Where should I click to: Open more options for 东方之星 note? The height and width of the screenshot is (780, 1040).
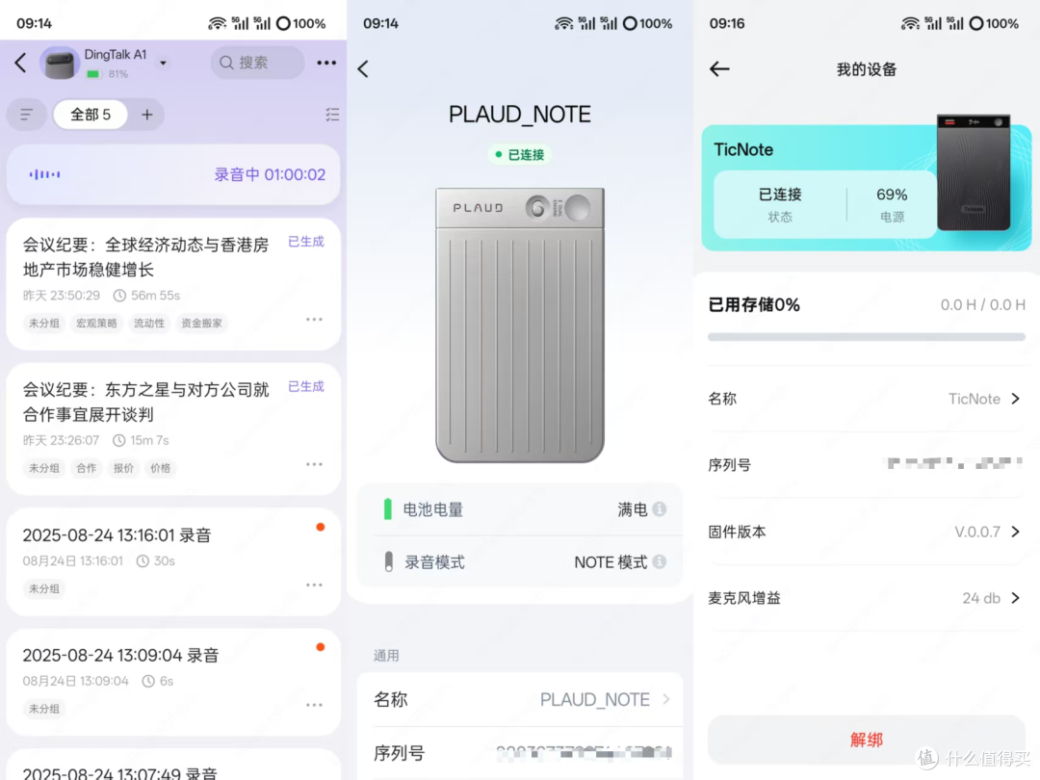(x=314, y=464)
